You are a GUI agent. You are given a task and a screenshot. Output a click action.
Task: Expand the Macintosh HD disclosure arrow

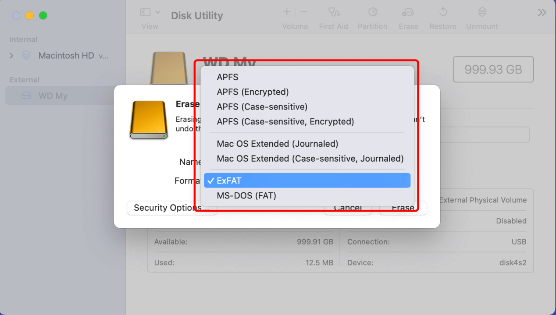11,56
